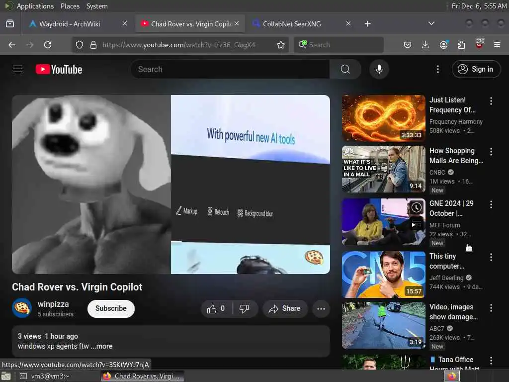The width and height of the screenshot is (509, 382).
Task: Open options menu for Just Listen! video
Action: pos(491,101)
